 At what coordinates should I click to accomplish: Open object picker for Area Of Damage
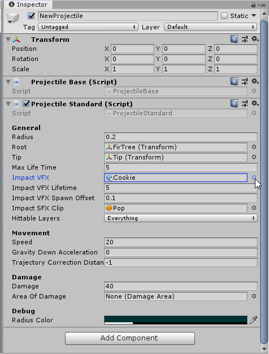coord(254,296)
